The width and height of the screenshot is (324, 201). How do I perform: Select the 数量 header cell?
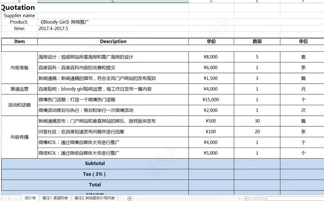pyautogui.click(x=257, y=41)
